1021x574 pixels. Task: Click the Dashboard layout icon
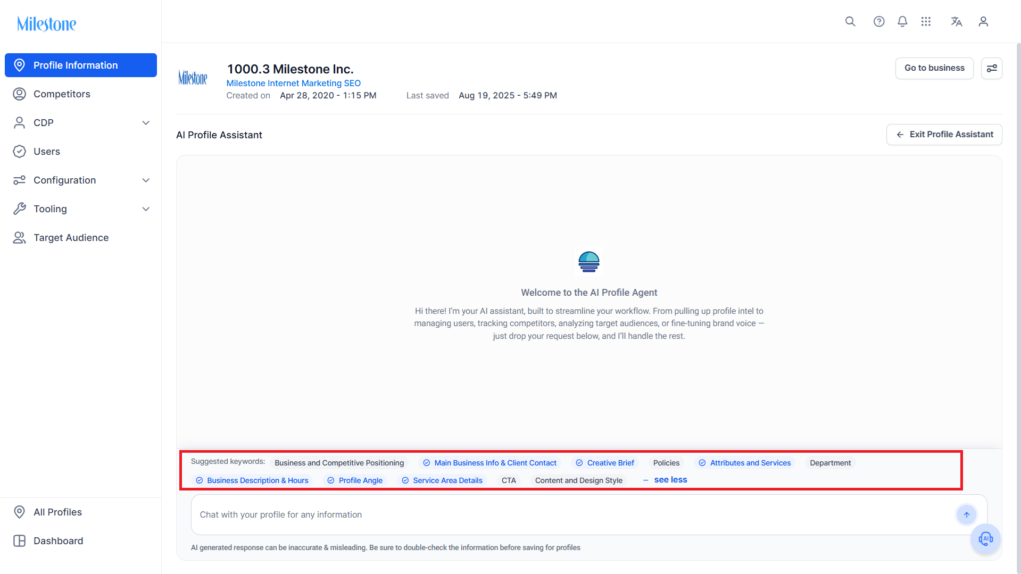tap(19, 540)
